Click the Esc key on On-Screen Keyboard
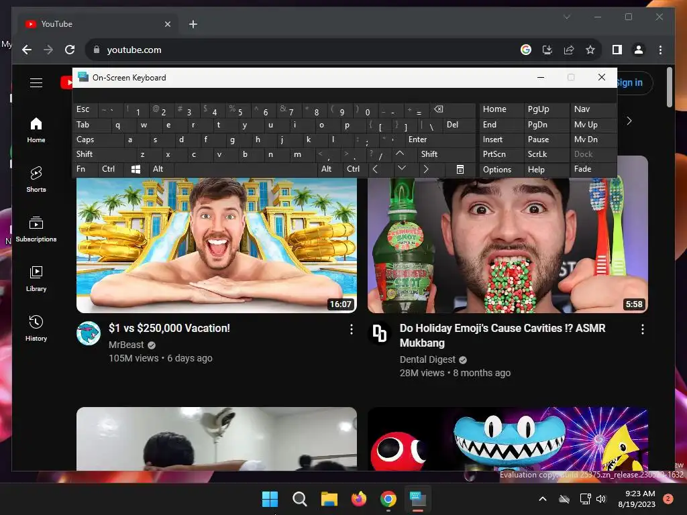This screenshot has height=515, width=687. click(85, 109)
